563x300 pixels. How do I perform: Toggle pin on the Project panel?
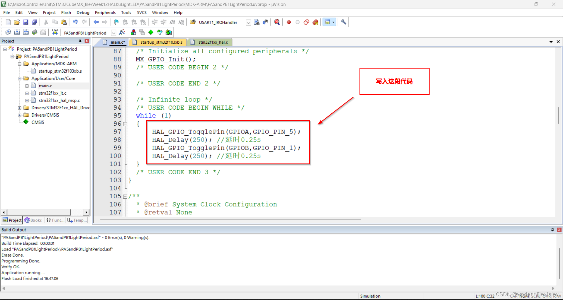pyautogui.click(x=80, y=41)
